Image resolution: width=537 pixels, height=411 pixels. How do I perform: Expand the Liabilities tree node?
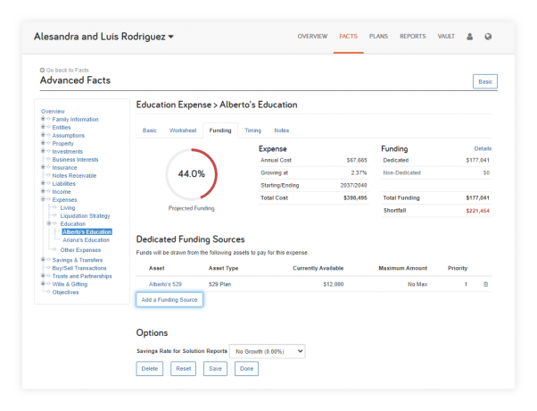pyautogui.click(x=43, y=183)
